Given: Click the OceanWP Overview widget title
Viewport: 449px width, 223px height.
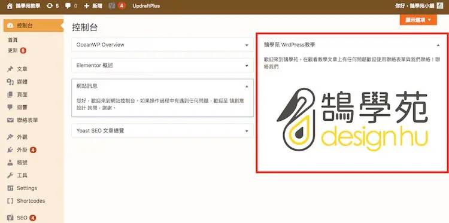Looking at the screenshot, I should click(100, 45).
